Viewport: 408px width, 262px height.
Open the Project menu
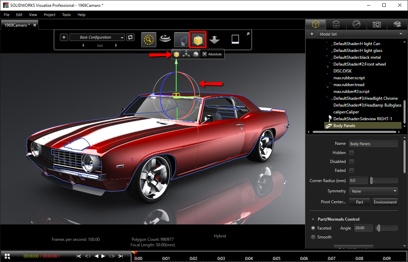[x=50, y=15]
